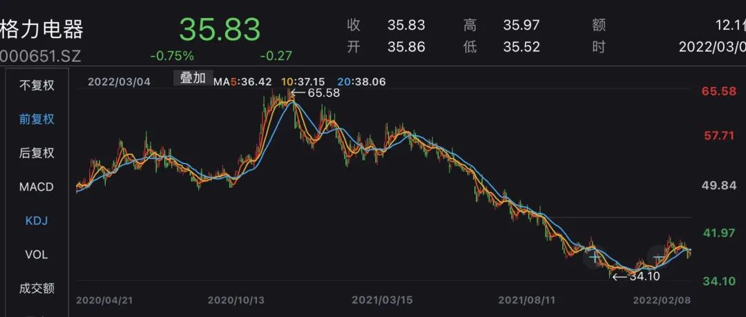Show the 成交额 turnover indicator

click(x=37, y=289)
